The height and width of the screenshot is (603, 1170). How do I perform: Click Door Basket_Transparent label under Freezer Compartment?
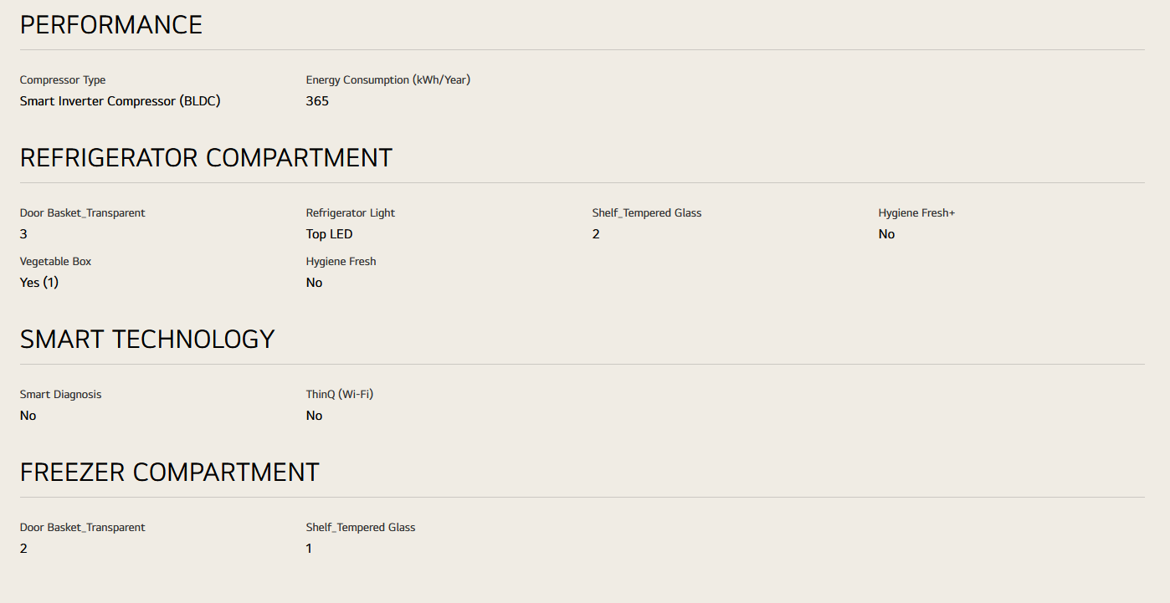tap(82, 528)
